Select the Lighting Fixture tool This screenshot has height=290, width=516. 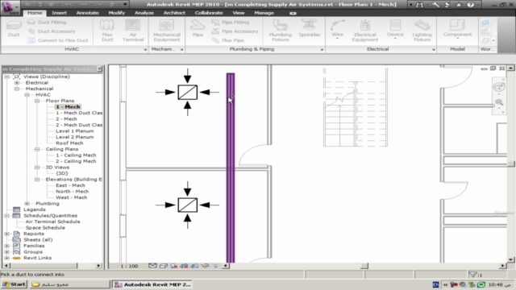click(422, 31)
